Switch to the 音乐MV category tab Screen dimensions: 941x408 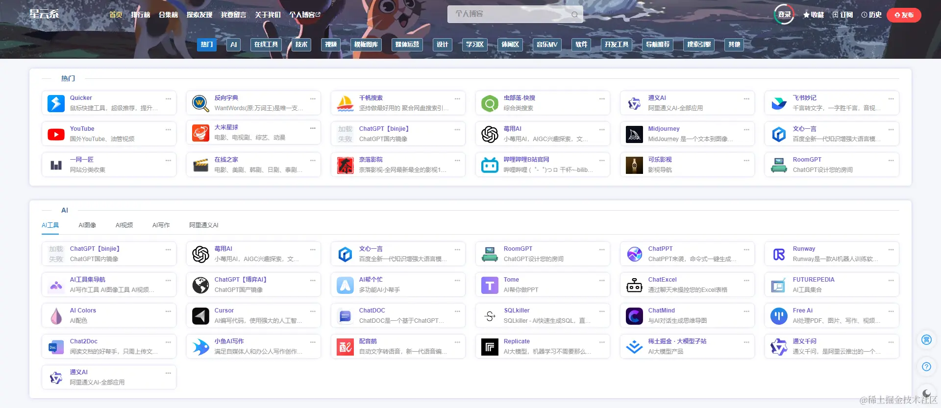pos(547,45)
